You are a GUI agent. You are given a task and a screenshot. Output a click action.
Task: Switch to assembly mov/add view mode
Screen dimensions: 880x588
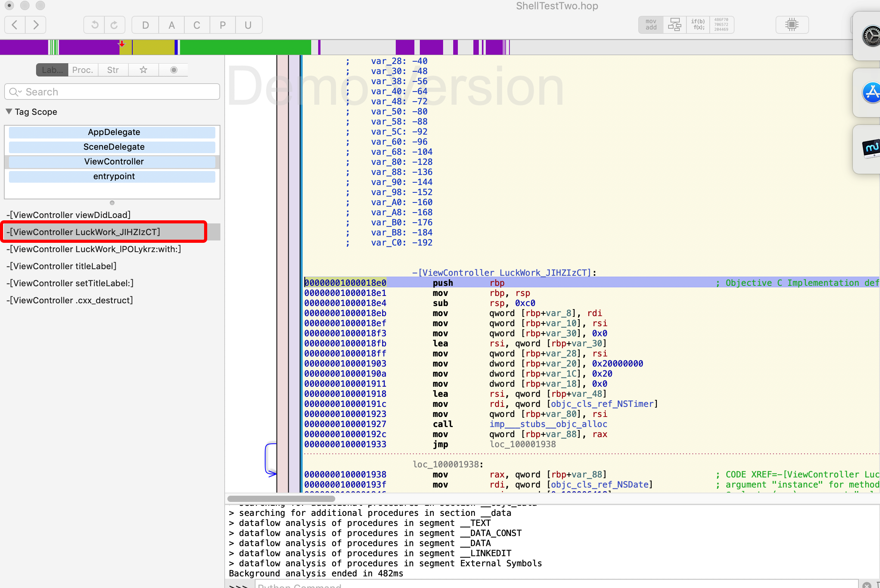pyautogui.click(x=651, y=25)
